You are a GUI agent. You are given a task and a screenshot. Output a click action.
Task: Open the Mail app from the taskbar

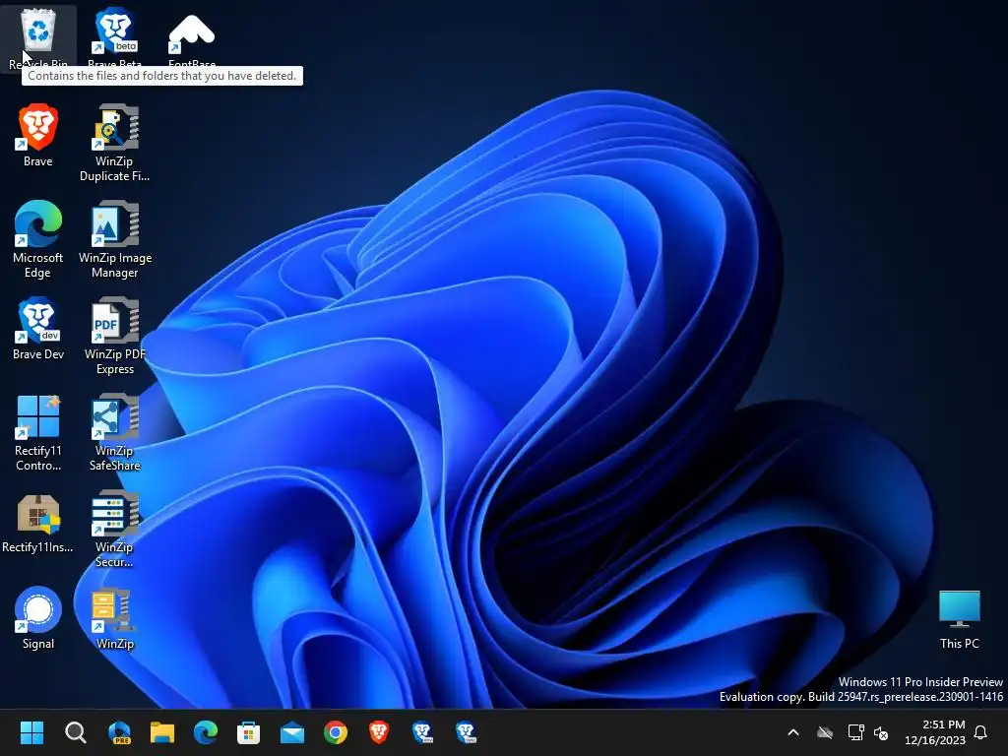click(292, 732)
